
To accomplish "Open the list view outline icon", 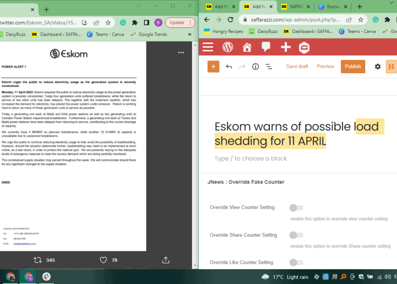I will tap(268, 67).
